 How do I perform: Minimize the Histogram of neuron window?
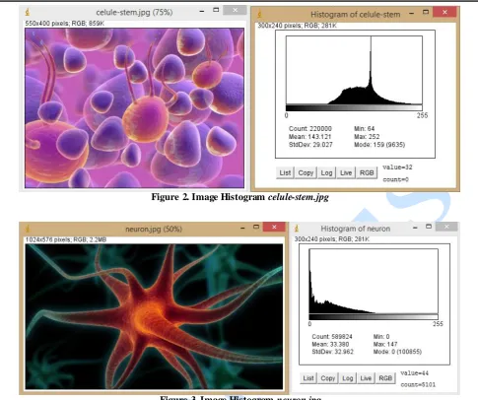415,228
